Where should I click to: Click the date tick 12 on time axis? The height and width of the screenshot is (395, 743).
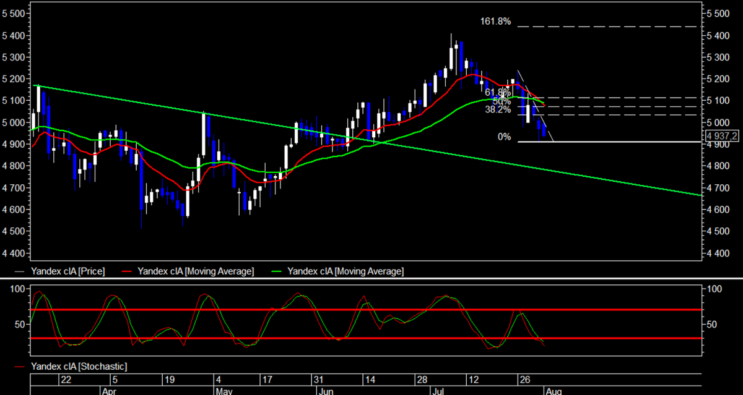[473, 380]
